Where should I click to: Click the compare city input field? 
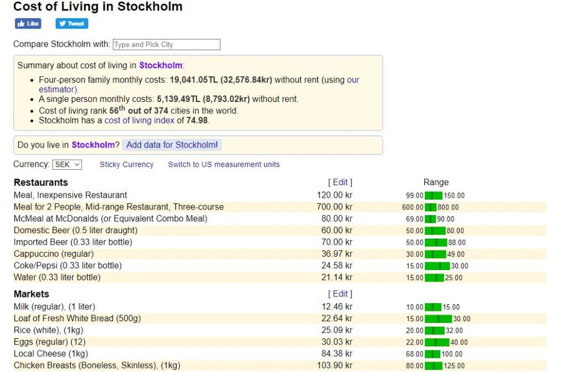pyautogui.click(x=167, y=45)
